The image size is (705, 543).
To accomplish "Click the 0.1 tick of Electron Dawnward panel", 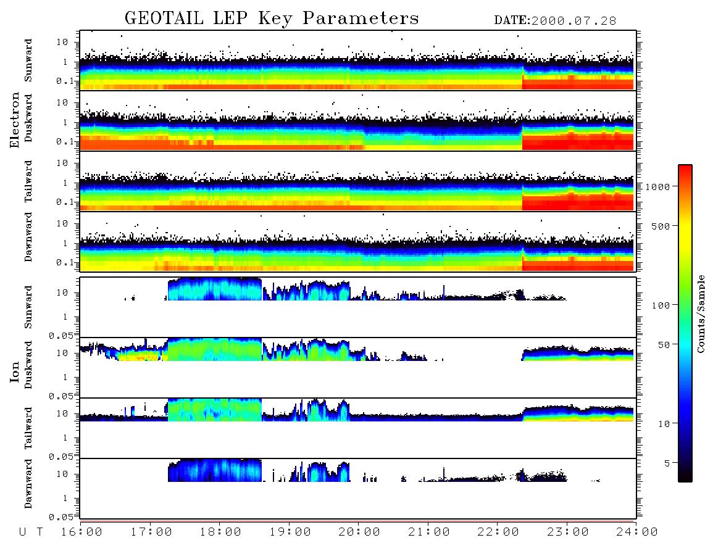I will tap(65, 262).
